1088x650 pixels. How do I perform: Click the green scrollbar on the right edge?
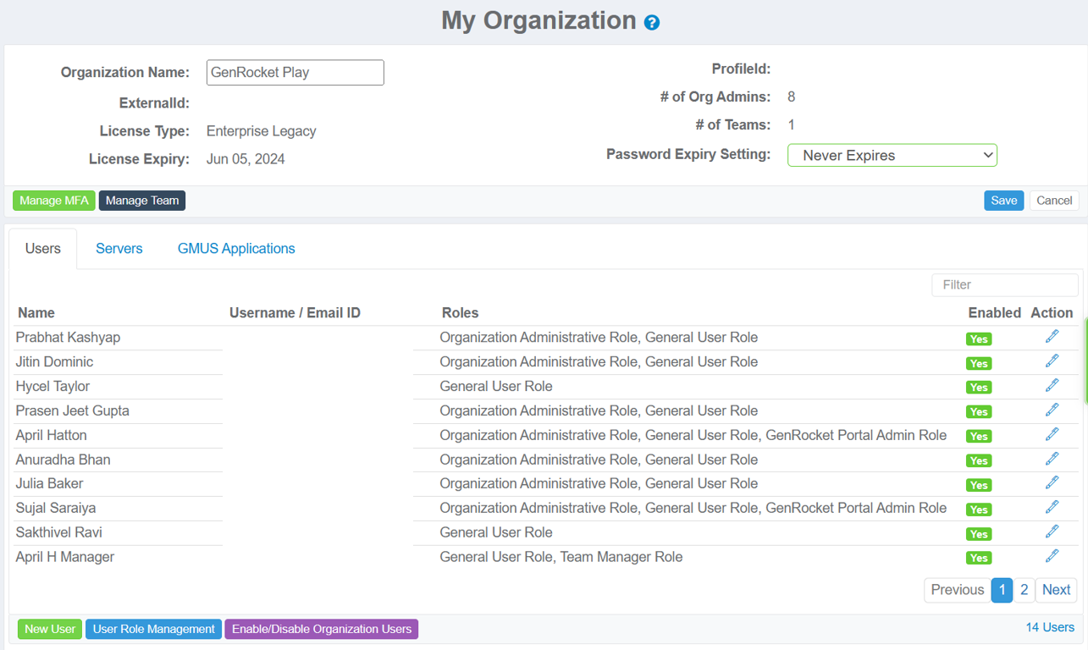click(1085, 361)
